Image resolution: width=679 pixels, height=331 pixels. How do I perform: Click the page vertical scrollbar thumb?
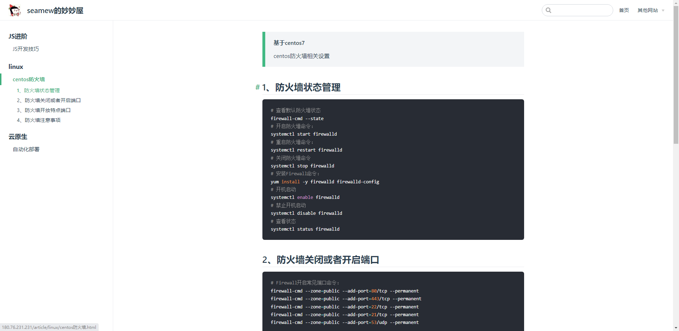pos(676,74)
